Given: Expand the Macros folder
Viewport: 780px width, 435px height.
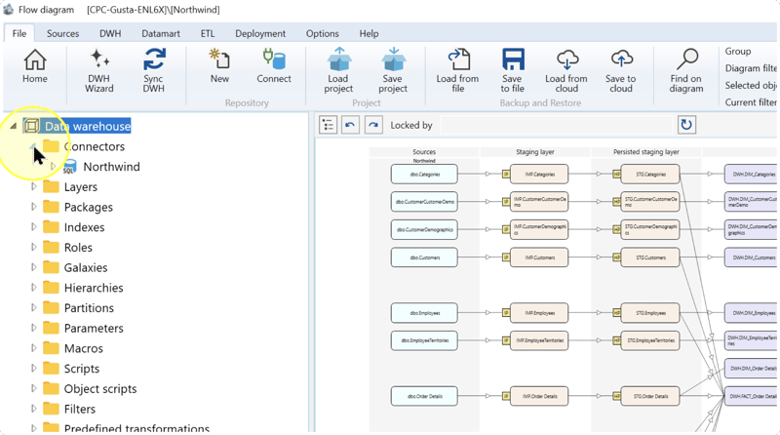Looking at the screenshot, I should point(34,348).
